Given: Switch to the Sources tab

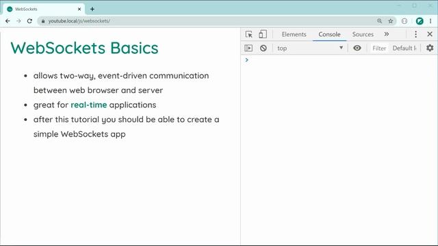Looking at the screenshot, I should point(363,34).
